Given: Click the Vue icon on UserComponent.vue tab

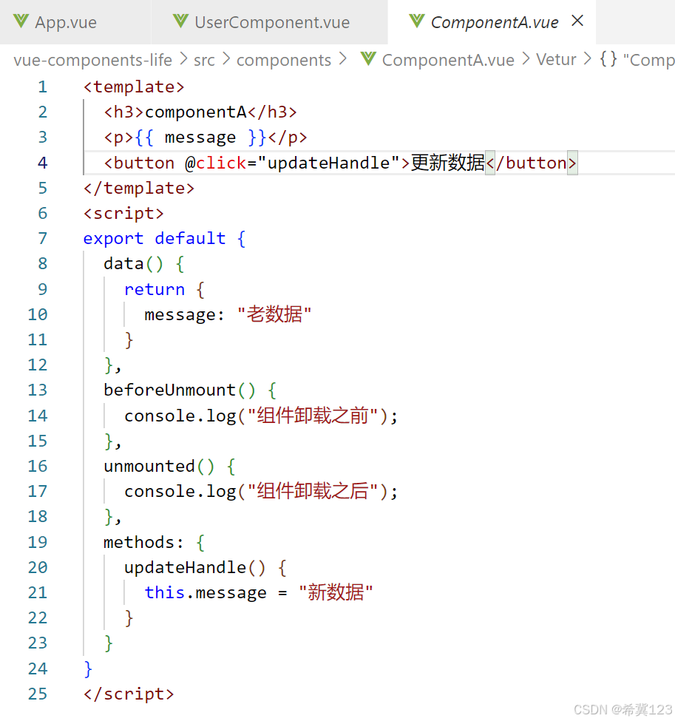Looking at the screenshot, I should coord(180,21).
